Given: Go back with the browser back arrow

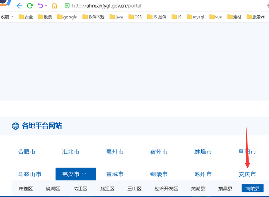Looking at the screenshot, I should click(19, 6).
